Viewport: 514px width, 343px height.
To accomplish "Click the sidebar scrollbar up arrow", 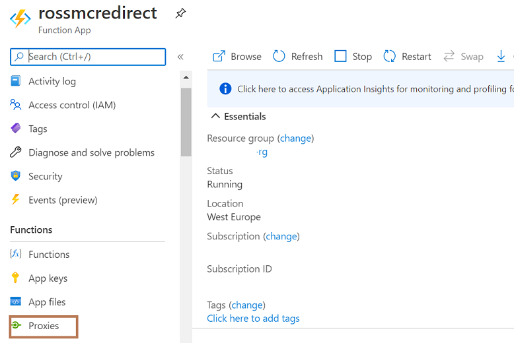I will click(x=186, y=78).
